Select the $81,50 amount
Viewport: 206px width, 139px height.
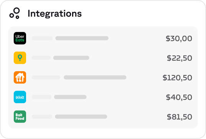tap(180, 117)
